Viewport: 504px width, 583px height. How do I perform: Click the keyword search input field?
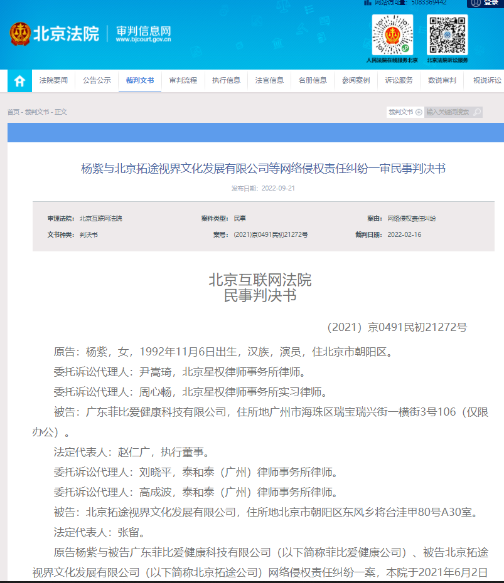tap(448, 112)
